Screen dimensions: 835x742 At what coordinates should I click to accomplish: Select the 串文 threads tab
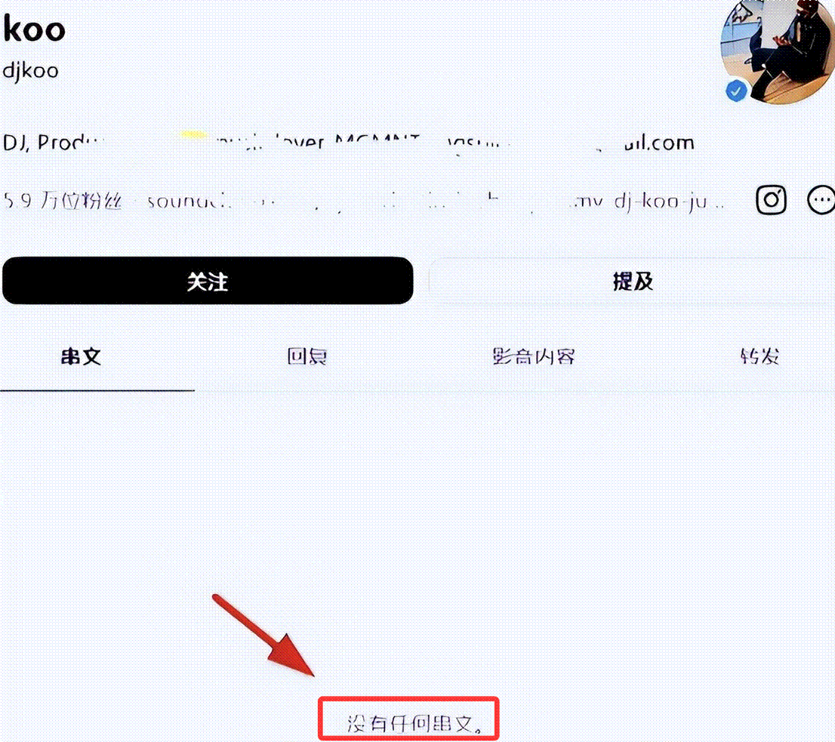click(81, 356)
